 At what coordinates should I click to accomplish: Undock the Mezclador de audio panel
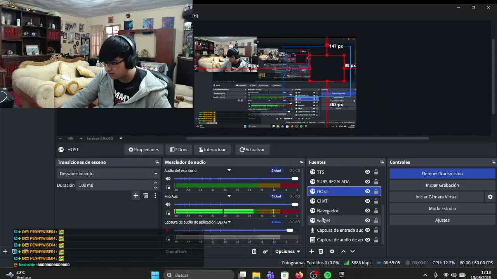pos(301,162)
